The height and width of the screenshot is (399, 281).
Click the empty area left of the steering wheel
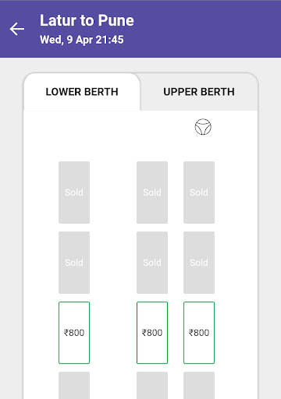point(109,127)
